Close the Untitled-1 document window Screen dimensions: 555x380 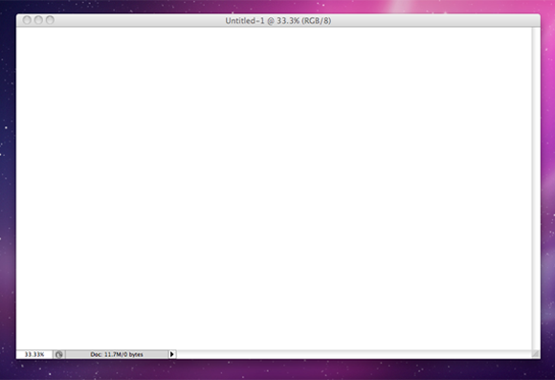coord(27,20)
